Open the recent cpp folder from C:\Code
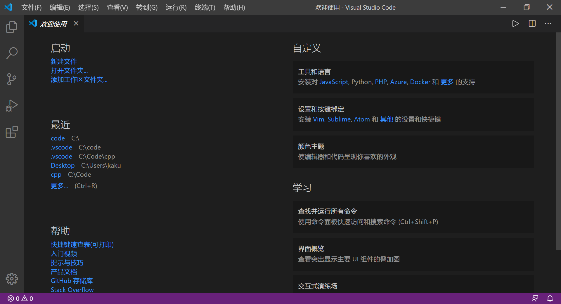 pyautogui.click(x=56, y=174)
